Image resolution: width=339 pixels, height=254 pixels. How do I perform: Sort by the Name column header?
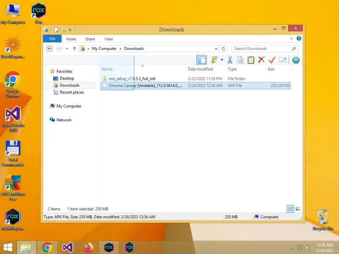(x=143, y=69)
